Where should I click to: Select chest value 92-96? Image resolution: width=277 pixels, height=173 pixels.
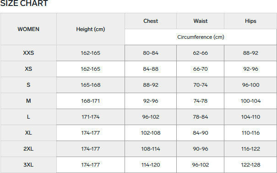(151, 101)
